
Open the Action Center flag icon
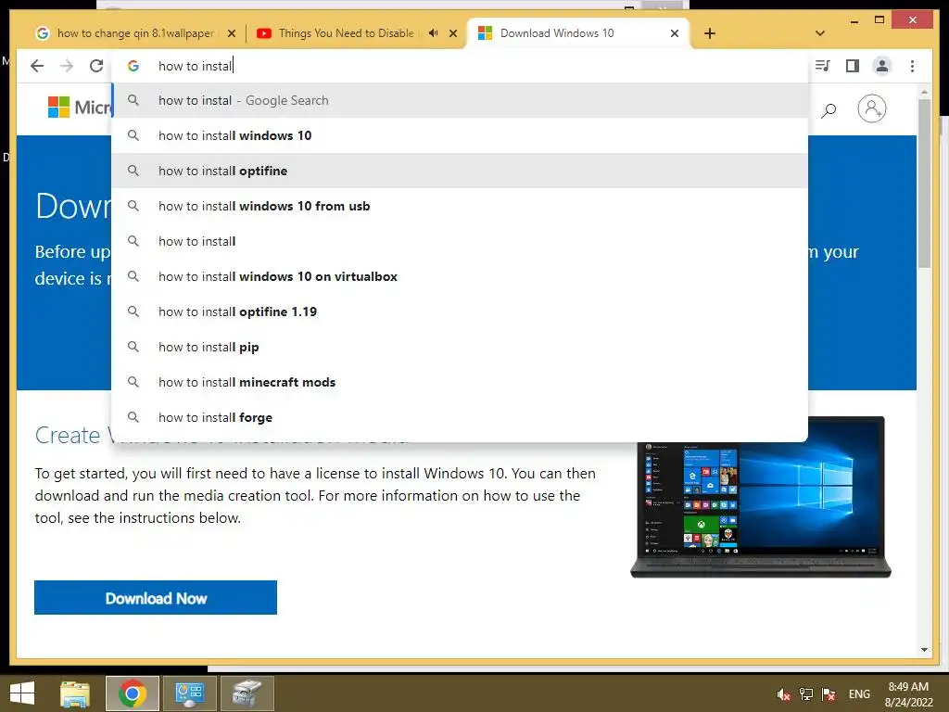(x=829, y=694)
